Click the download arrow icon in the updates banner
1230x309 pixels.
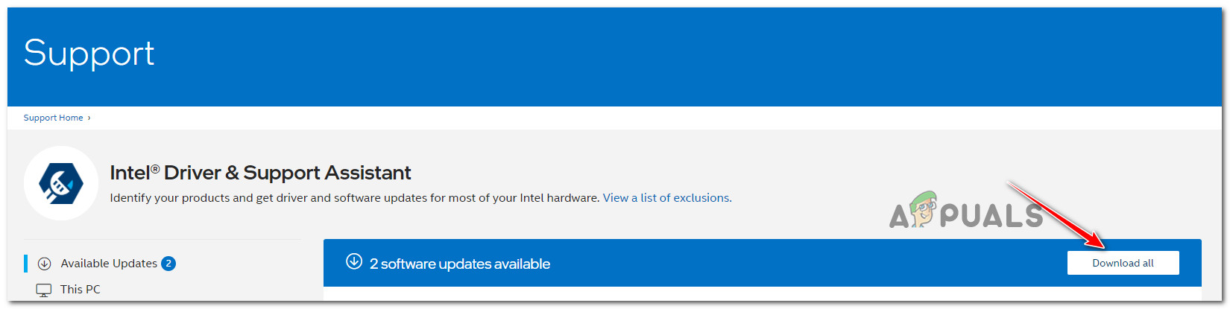click(x=354, y=261)
